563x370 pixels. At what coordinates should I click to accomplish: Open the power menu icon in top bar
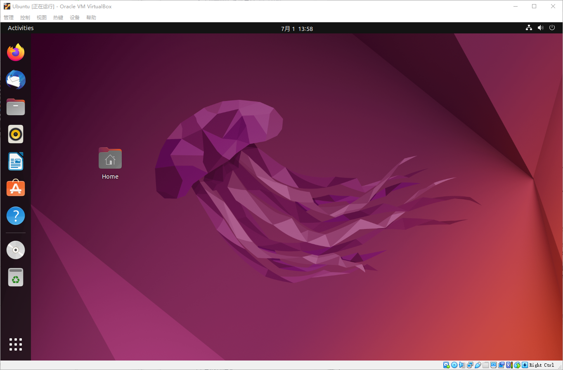[552, 28]
